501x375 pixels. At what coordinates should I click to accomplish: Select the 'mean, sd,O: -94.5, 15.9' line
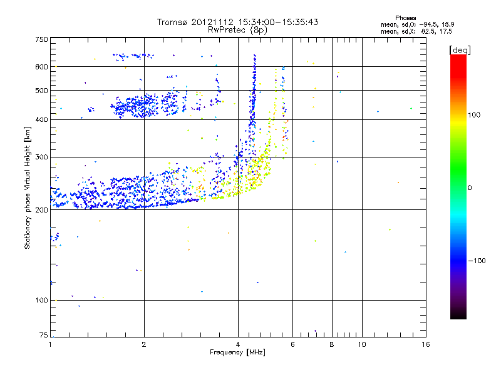point(417,24)
